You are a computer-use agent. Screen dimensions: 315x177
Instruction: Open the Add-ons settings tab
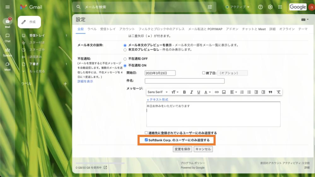tap(232, 29)
